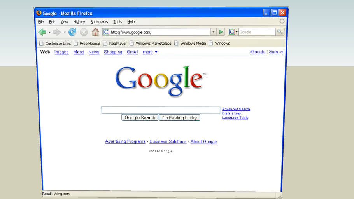Image resolution: width=354 pixels, height=199 pixels.
Task: Click the search magnifier icon in toolbar
Action: 280,32
